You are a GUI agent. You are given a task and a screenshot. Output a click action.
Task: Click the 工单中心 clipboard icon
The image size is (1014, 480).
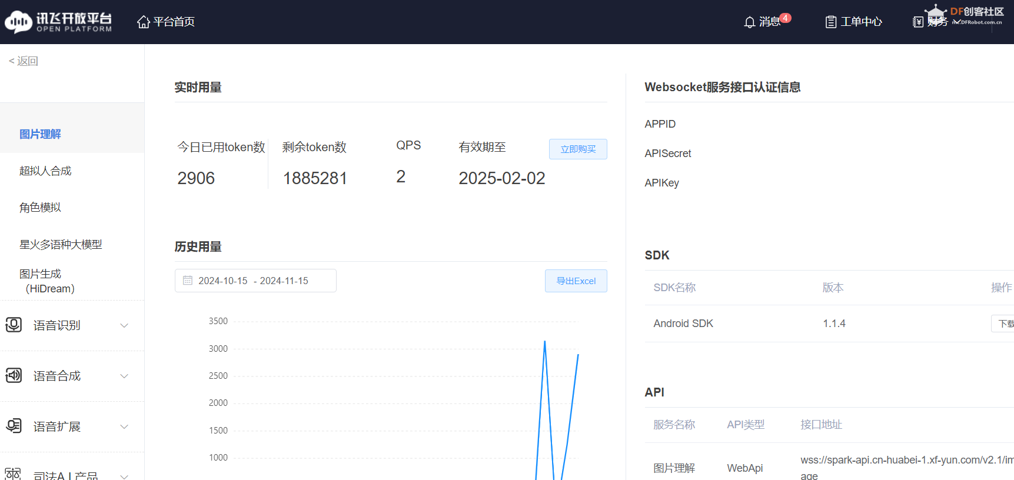pos(831,22)
